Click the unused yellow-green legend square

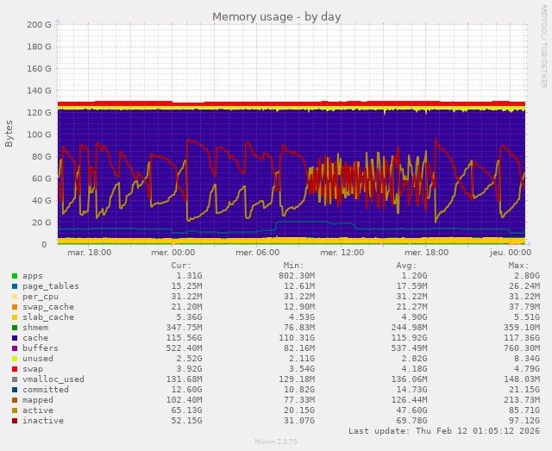click(15, 359)
